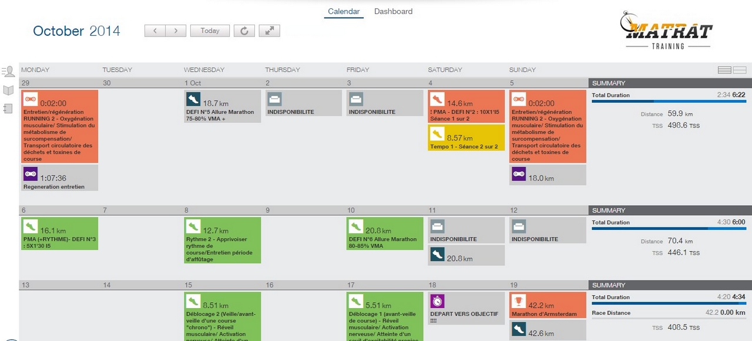752x341 pixels.
Task: Open next month with right chevron
Action: coord(176,30)
